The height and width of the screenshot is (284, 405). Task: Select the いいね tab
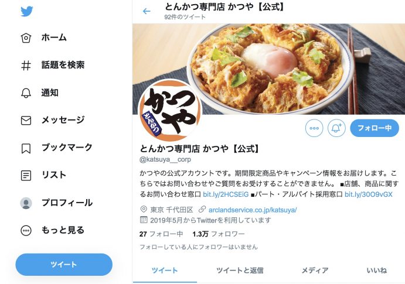[377, 271]
